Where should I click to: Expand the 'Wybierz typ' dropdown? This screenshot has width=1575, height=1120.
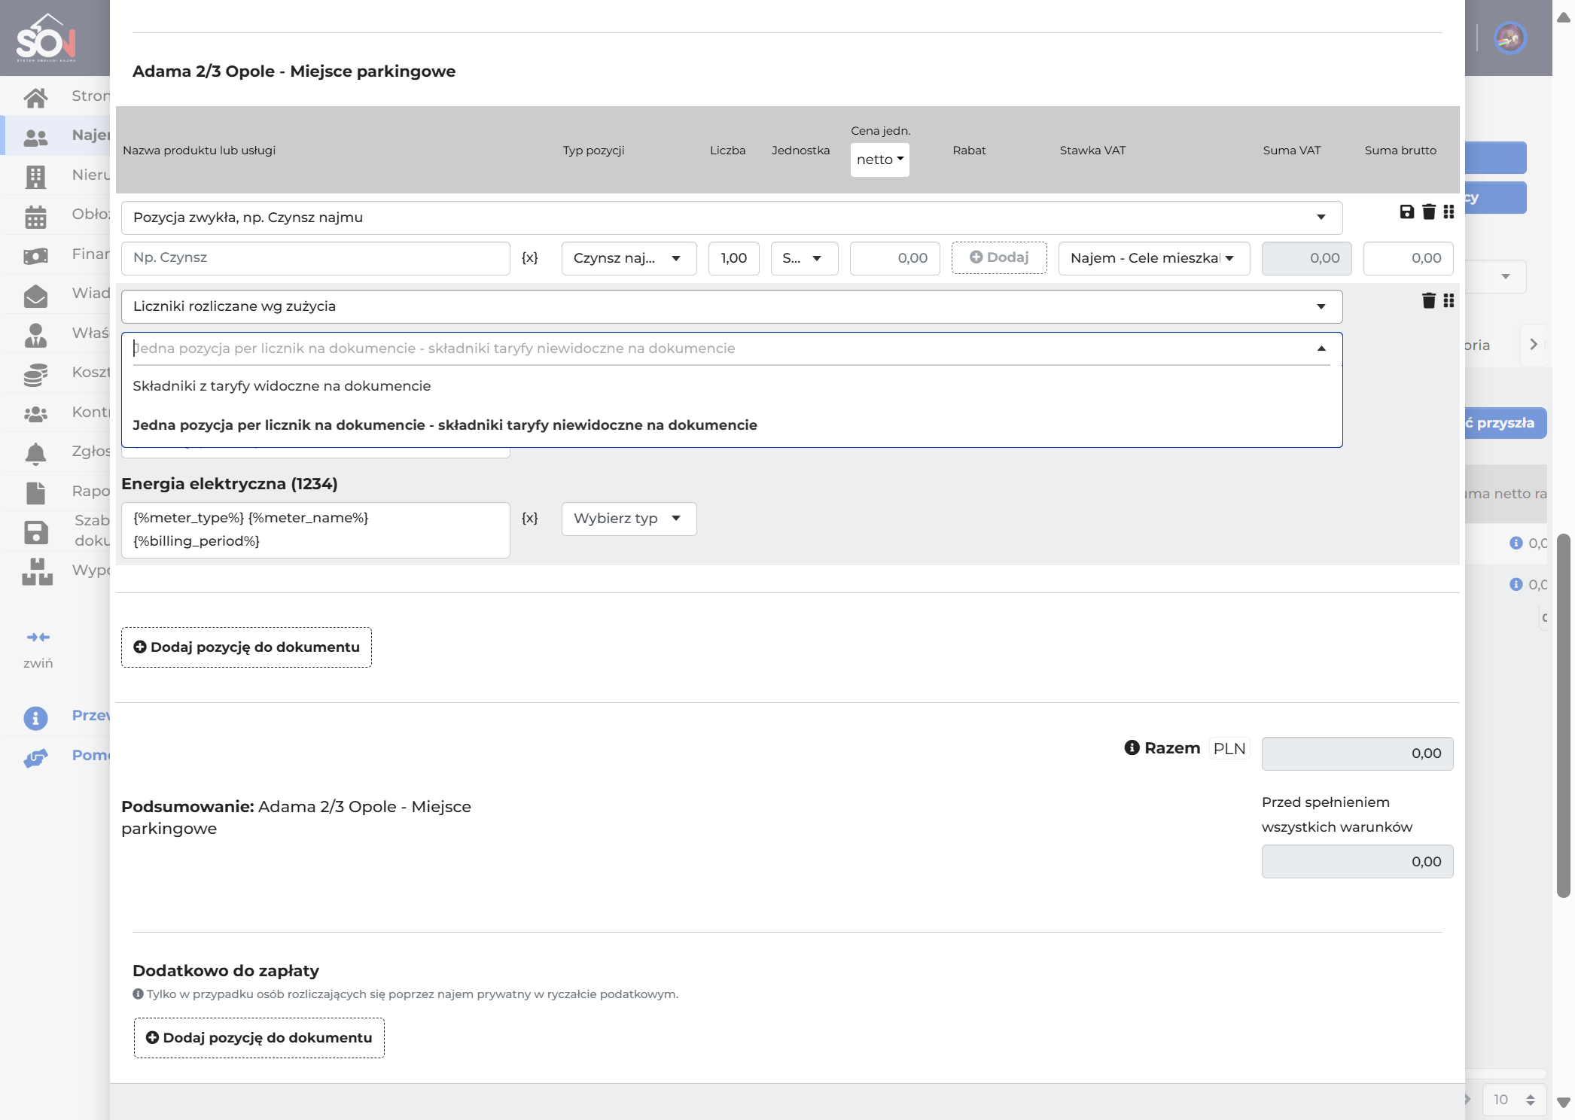click(629, 519)
